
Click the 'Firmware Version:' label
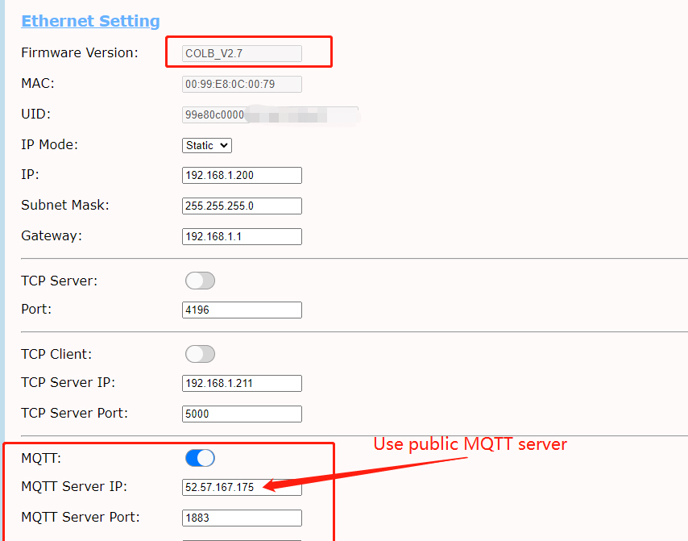pos(80,53)
